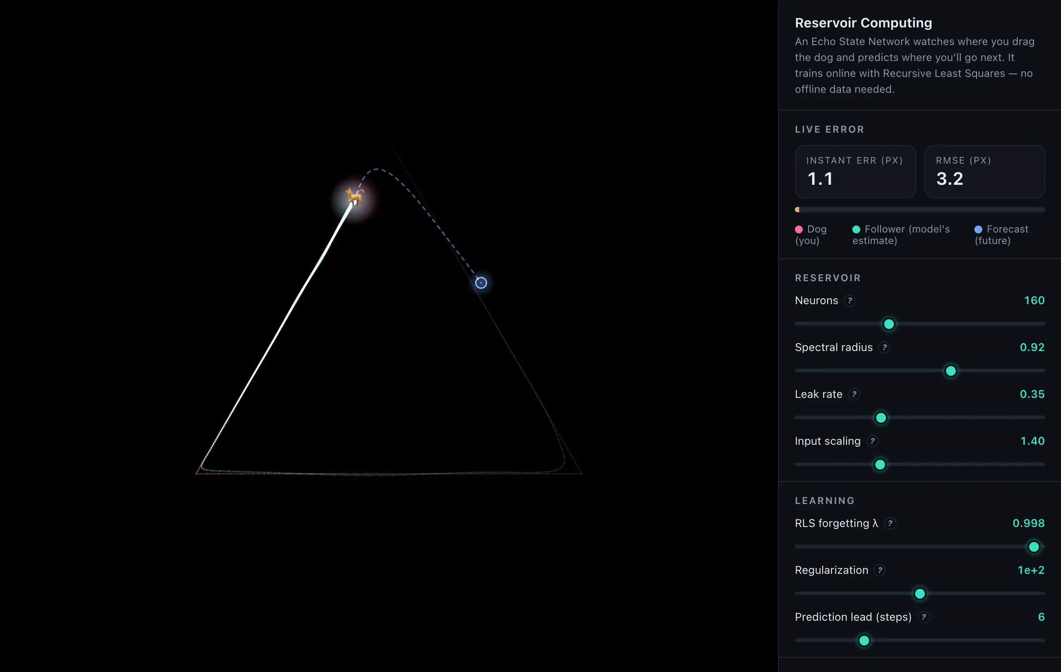The height and width of the screenshot is (672, 1061).
Task: Click the Input scaling value 1.40
Action: (x=1032, y=441)
